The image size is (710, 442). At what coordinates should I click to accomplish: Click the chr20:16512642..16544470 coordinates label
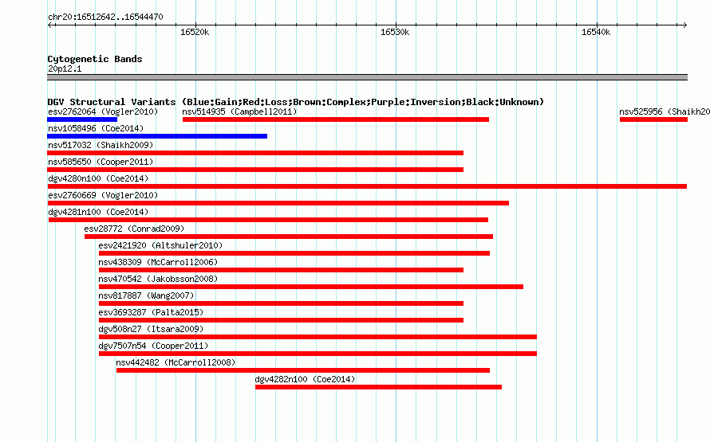[x=105, y=17]
